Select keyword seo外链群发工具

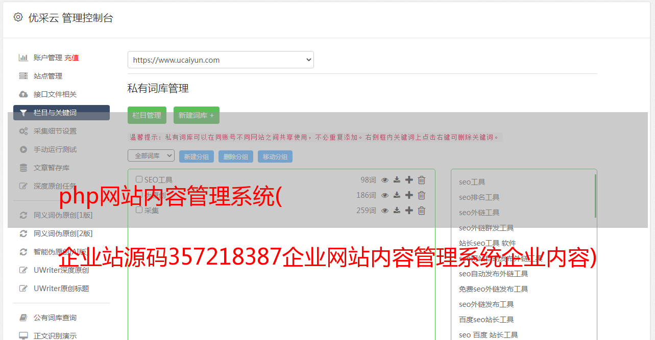(486, 228)
